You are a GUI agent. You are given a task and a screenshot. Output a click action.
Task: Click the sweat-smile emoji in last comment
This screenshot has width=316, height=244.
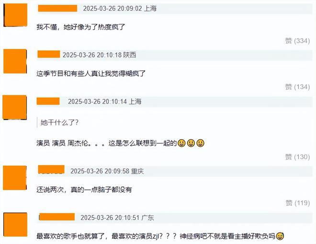(x=280, y=236)
